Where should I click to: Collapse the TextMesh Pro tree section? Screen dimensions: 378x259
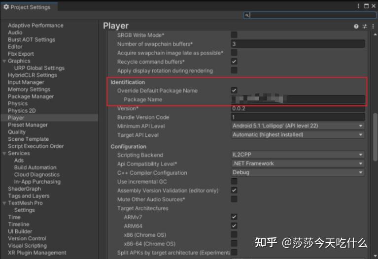4,203
